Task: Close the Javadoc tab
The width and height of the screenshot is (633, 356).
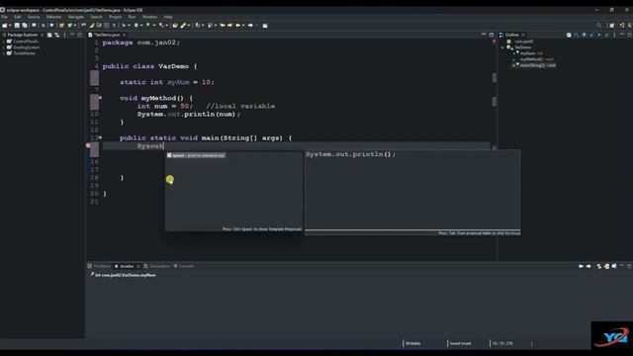Action: 138,266
